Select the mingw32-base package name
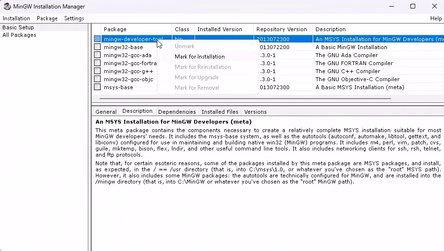 point(123,47)
